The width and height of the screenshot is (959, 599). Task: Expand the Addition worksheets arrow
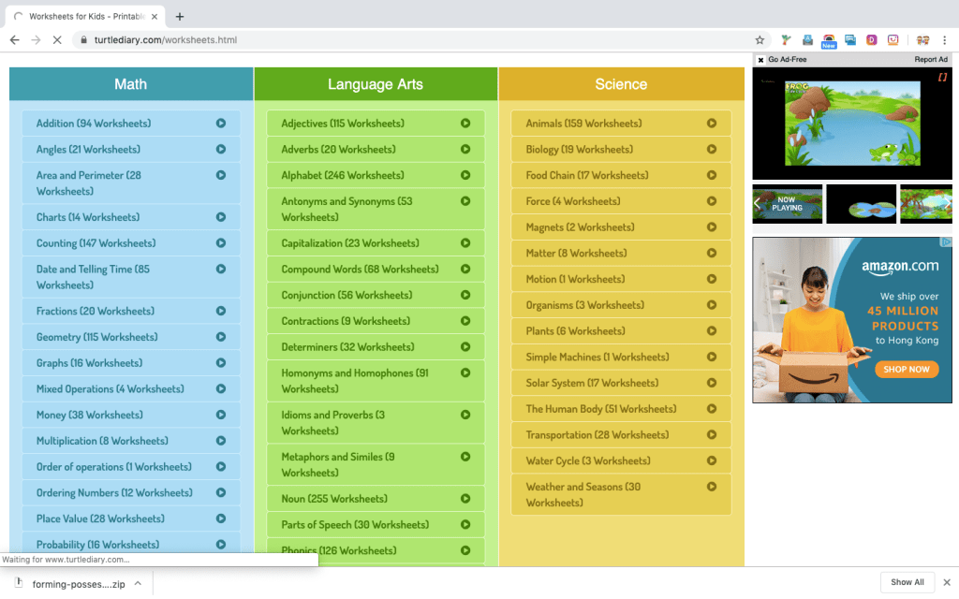[221, 124]
